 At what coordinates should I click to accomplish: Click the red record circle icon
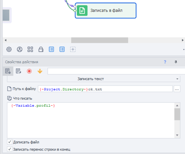29,71
